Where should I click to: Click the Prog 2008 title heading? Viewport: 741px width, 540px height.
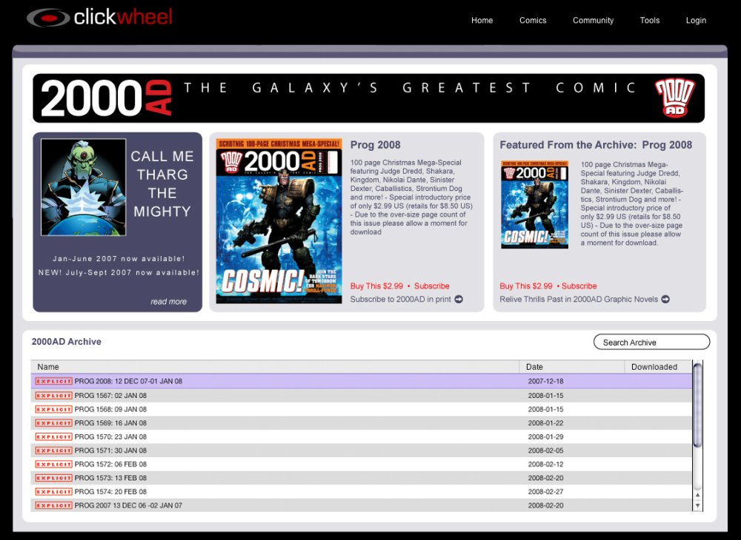pyautogui.click(x=375, y=145)
